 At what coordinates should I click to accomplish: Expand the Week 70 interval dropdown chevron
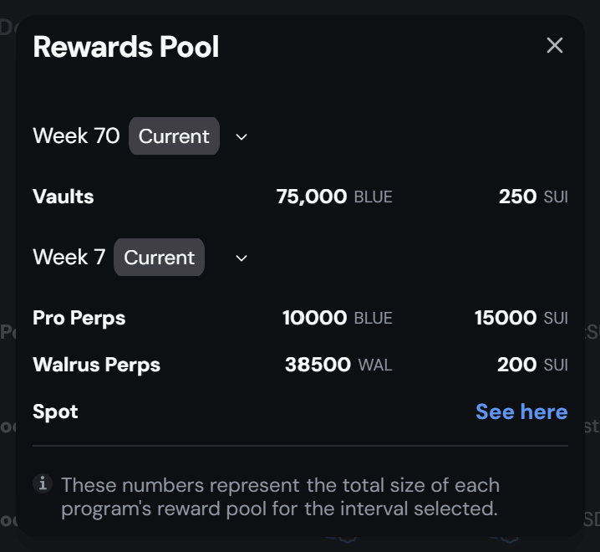(242, 136)
